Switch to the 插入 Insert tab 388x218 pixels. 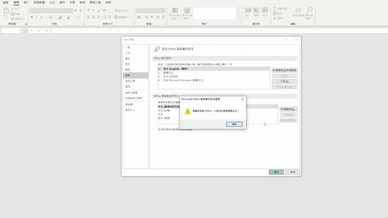(x=26, y=2)
